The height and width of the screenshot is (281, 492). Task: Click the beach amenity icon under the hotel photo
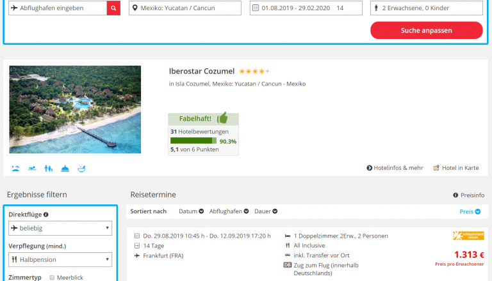click(x=15, y=169)
